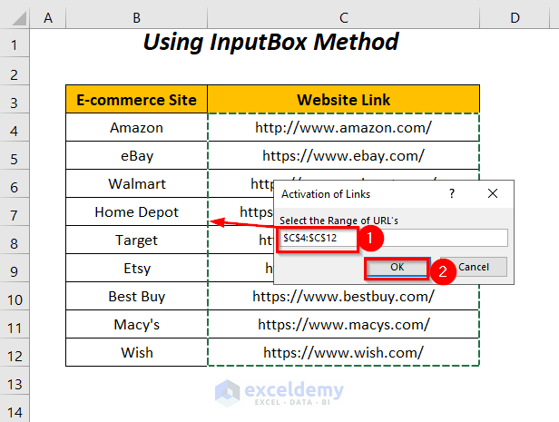
Task: Select the https://www.wish.com/ cell
Action: (x=343, y=352)
